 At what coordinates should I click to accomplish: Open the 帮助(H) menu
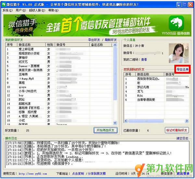click(53, 10)
